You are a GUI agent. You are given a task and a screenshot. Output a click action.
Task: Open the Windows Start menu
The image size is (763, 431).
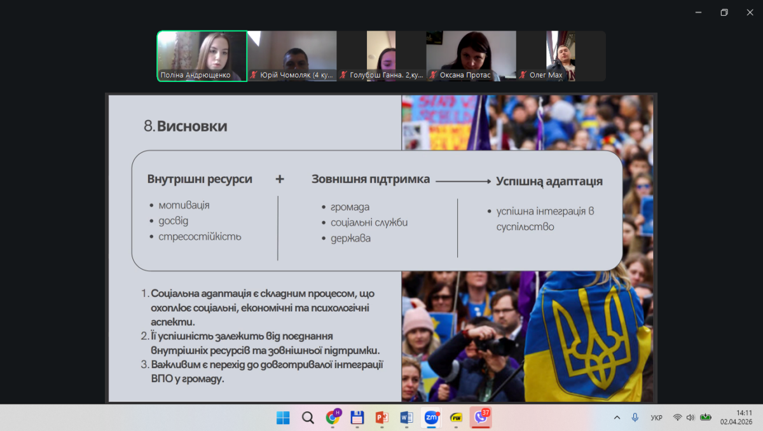click(283, 418)
